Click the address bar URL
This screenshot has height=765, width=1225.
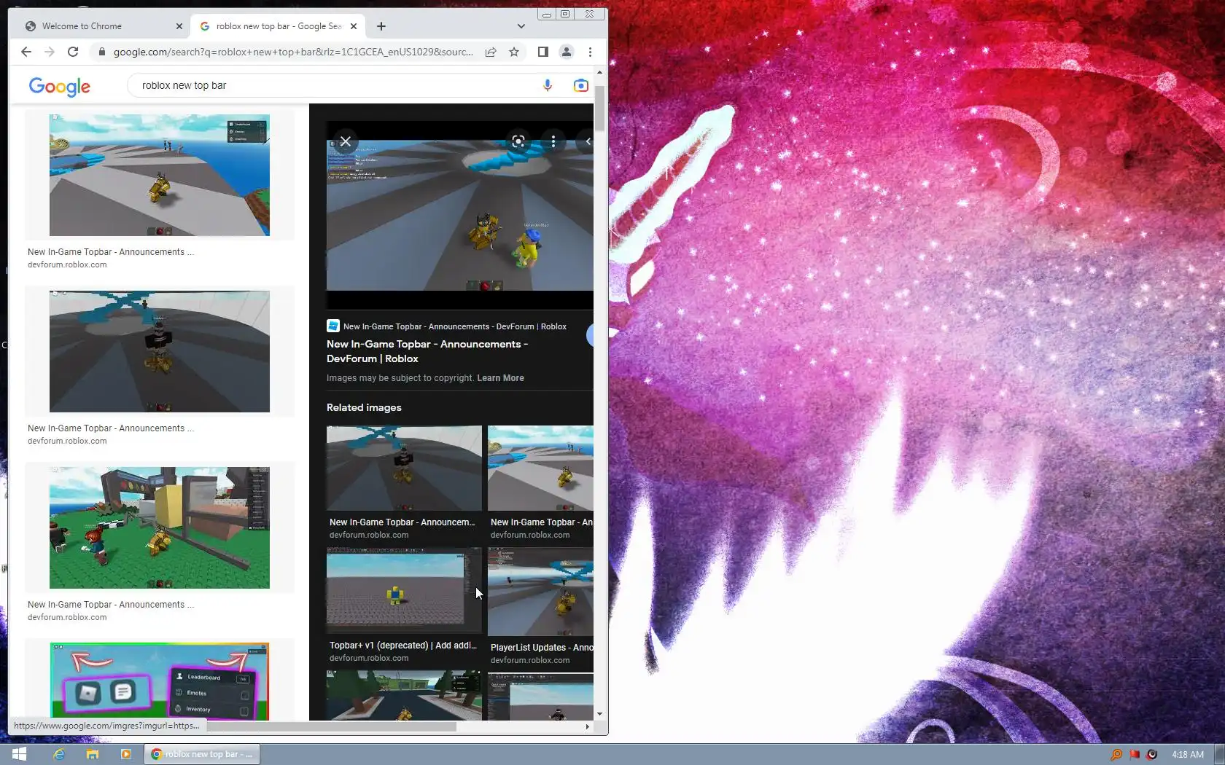click(x=293, y=52)
